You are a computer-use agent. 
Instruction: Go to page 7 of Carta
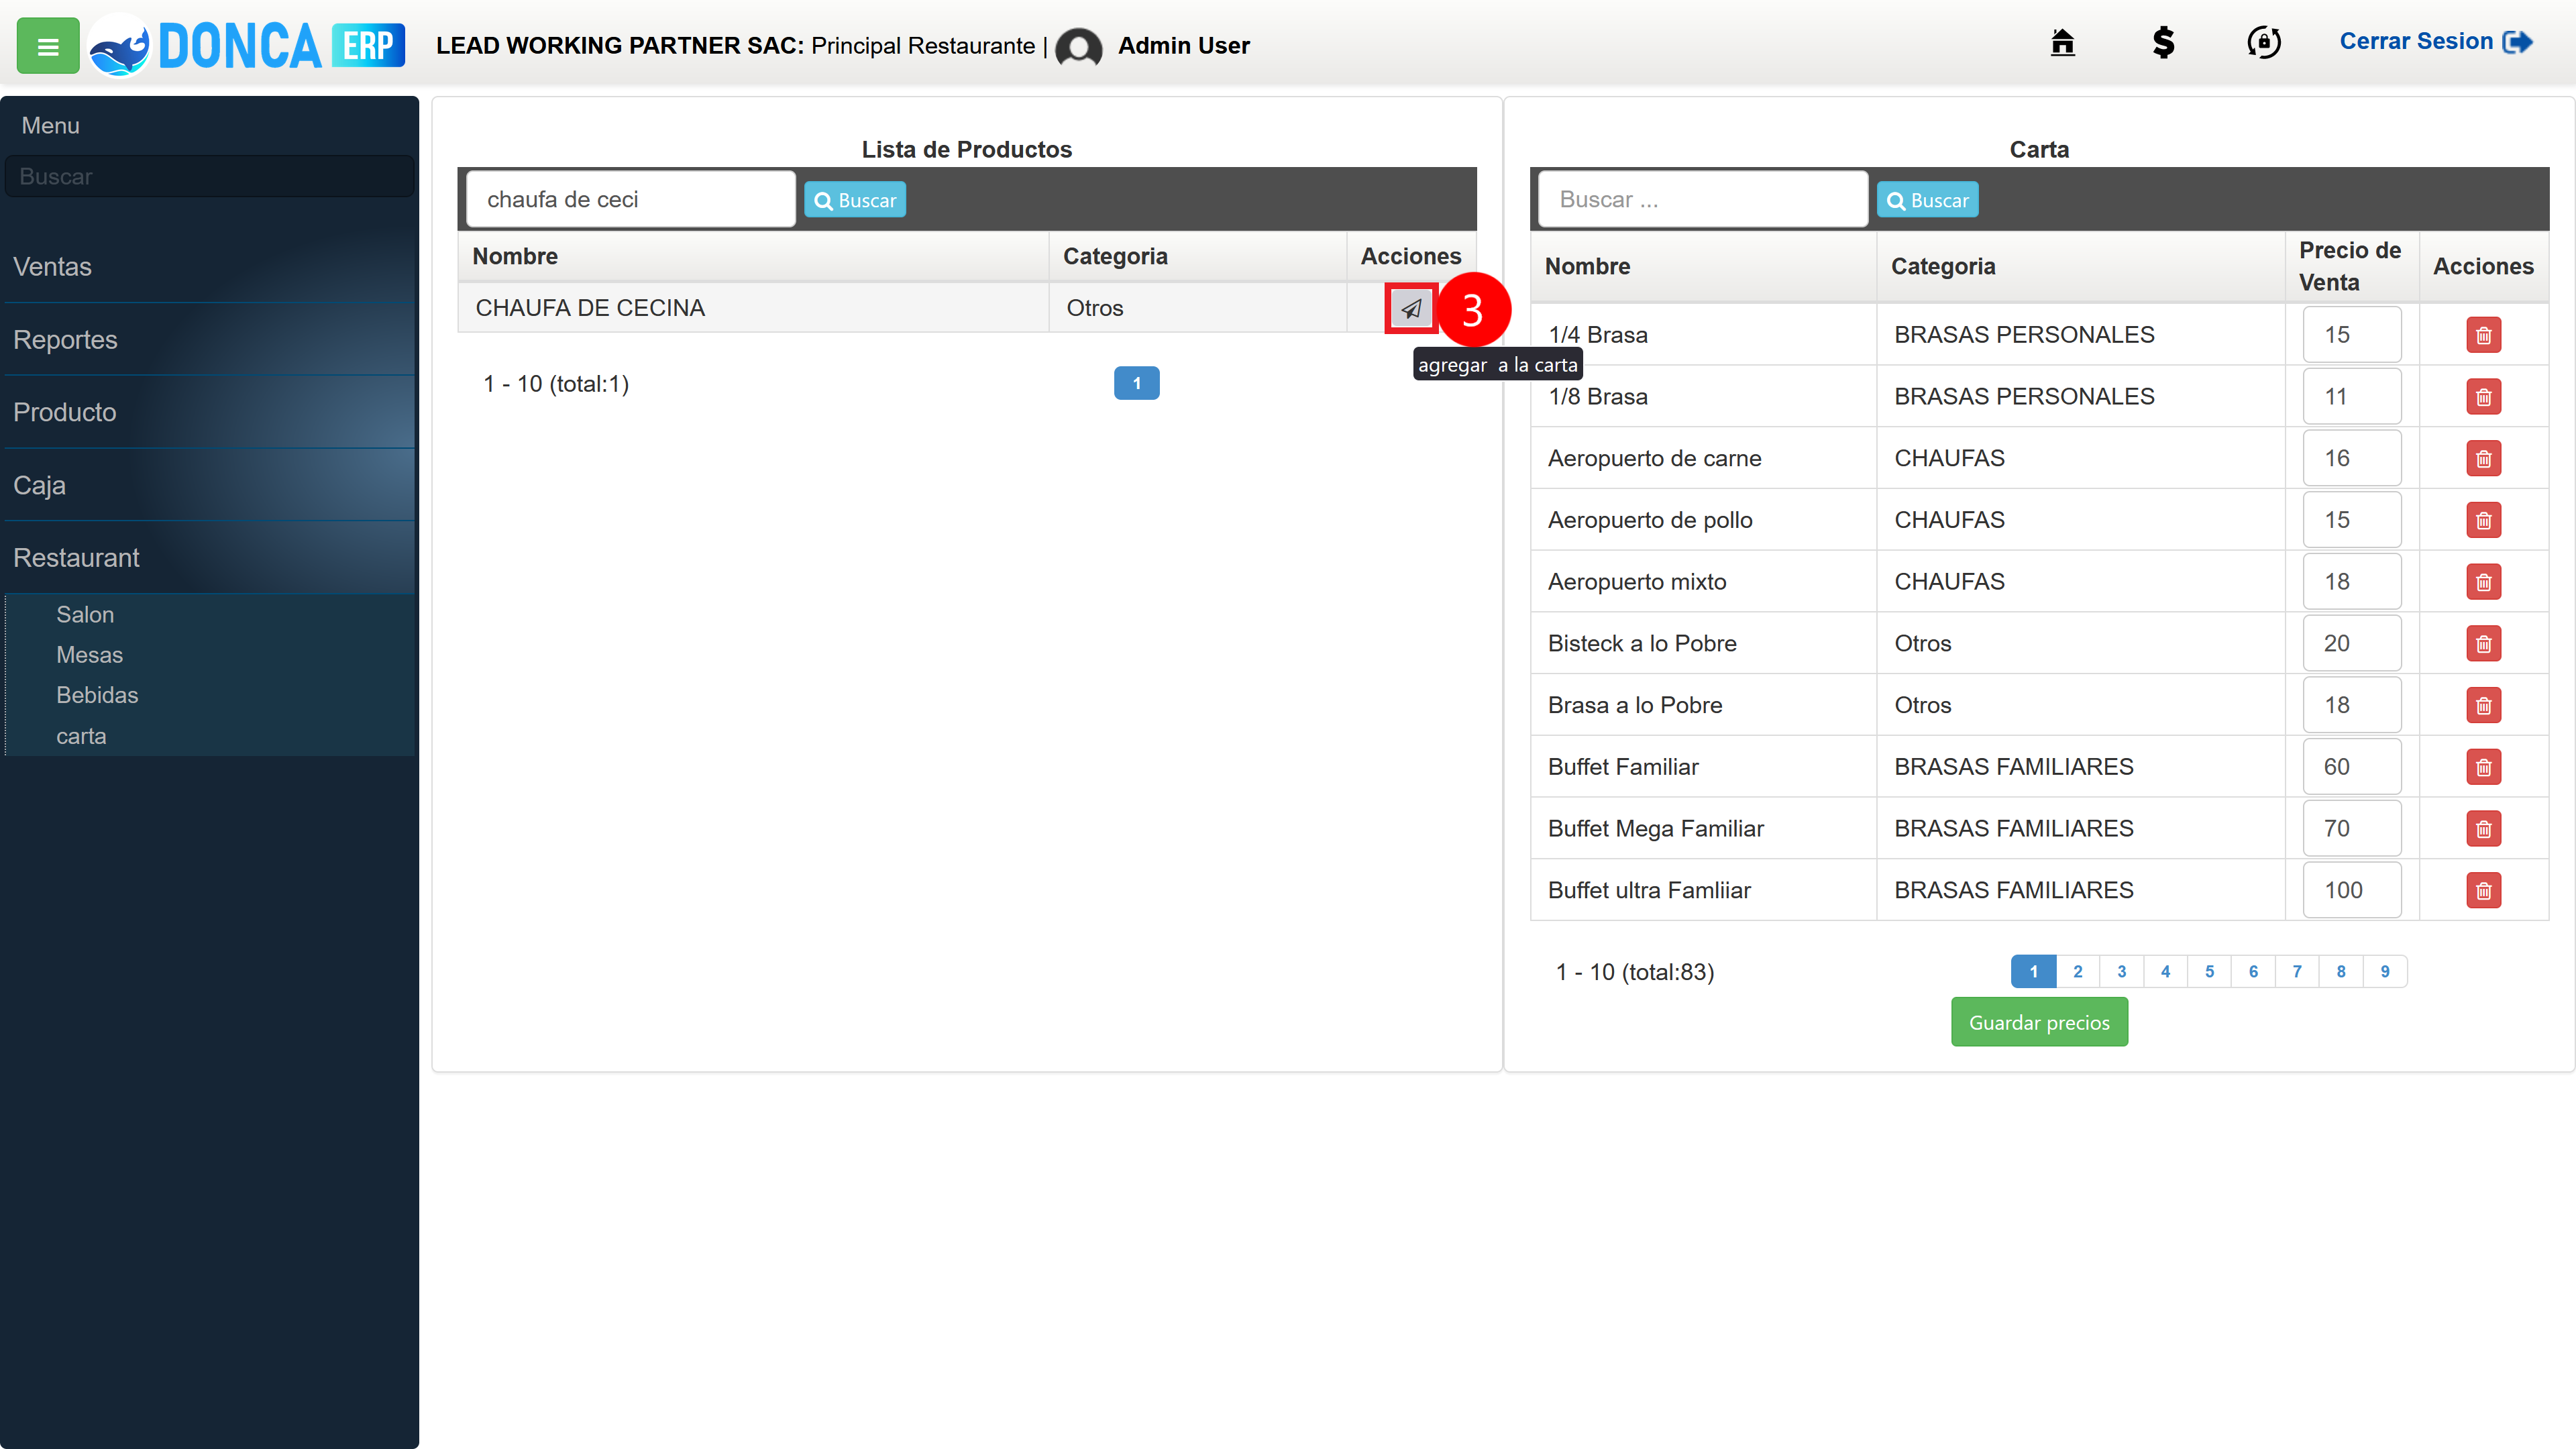click(2297, 971)
